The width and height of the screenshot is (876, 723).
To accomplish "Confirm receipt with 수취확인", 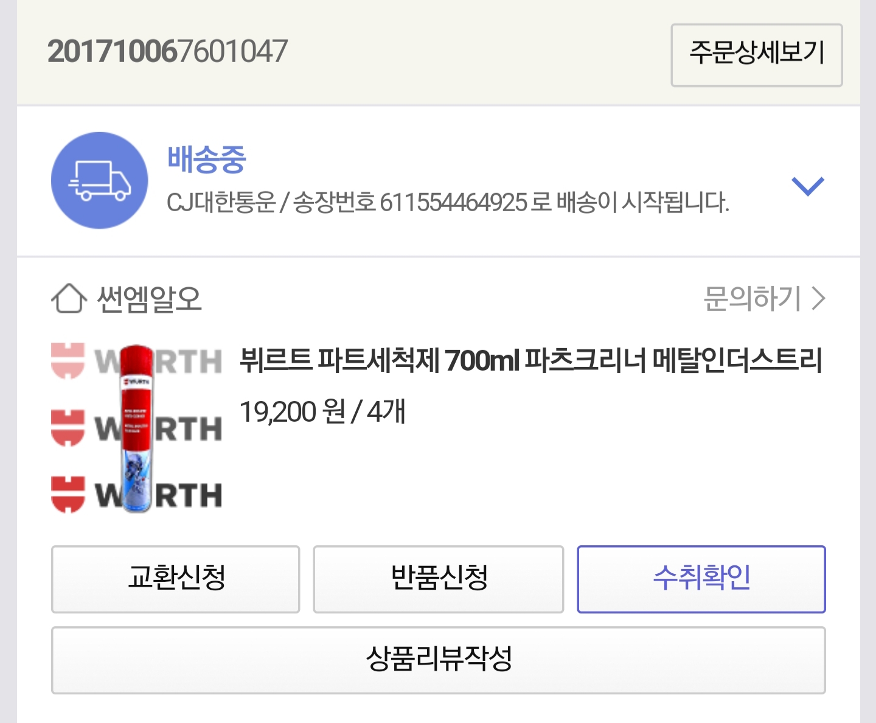I will pyautogui.click(x=701, y=579).
